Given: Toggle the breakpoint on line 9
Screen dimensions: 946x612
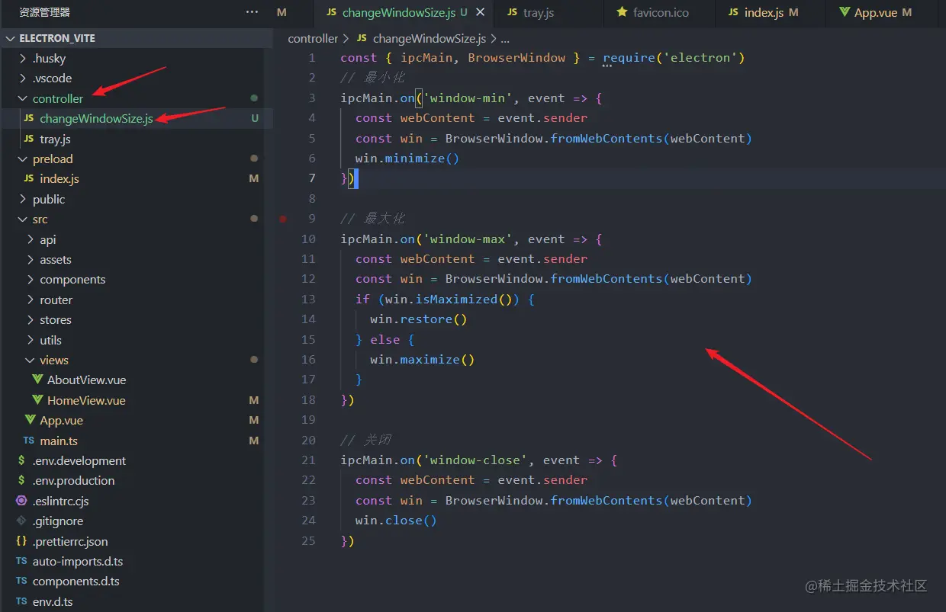Looking at the screenshot, I should coord(283,219).
